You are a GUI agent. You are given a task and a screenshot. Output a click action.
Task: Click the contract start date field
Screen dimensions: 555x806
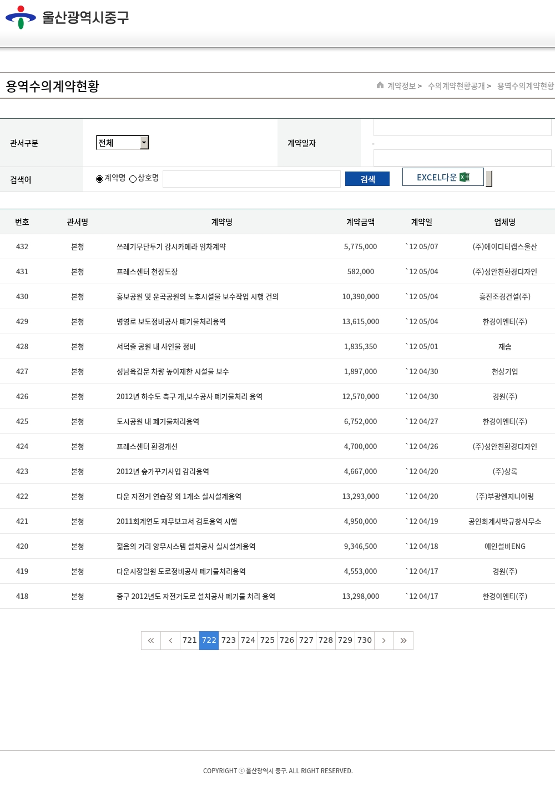[x=462, y=128]
